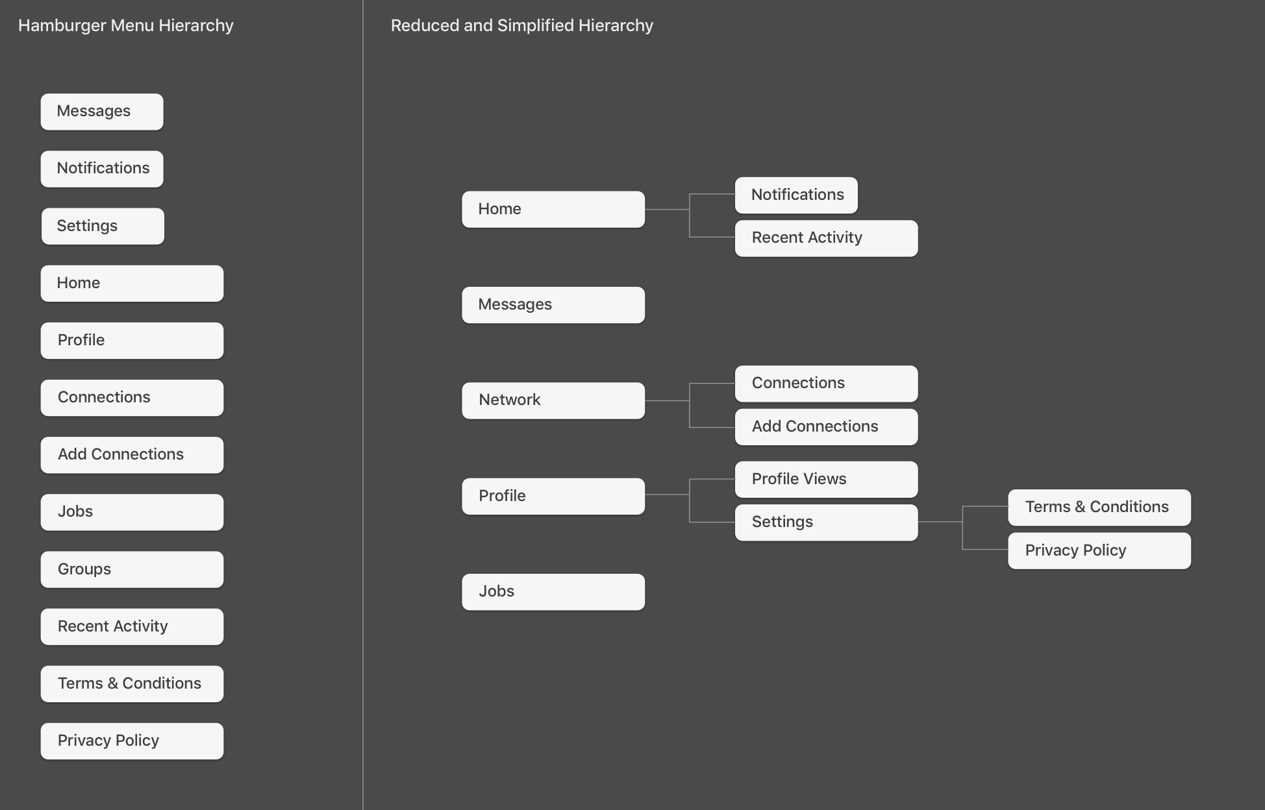
Task: Click Settings in hamburger menu list
Action: click(x=103, y=225)
